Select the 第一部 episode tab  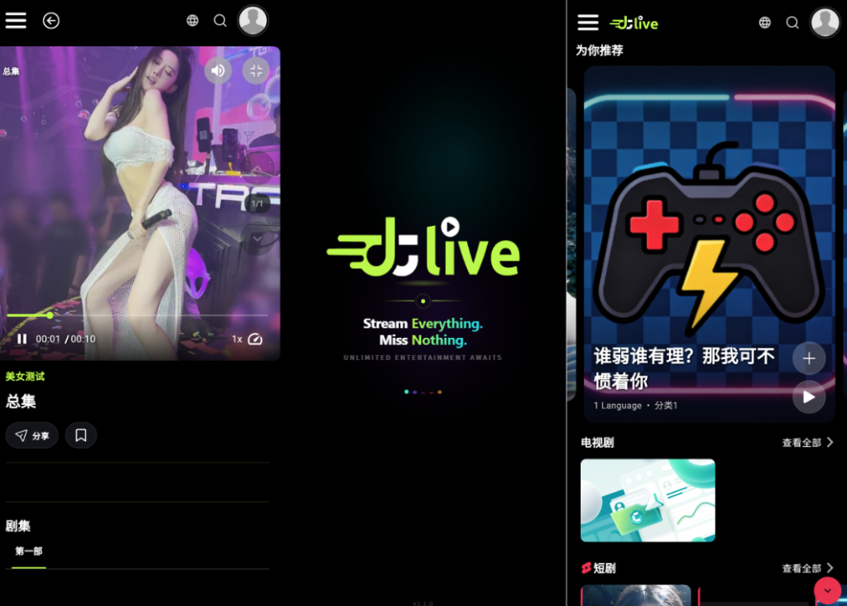[29, 551]
